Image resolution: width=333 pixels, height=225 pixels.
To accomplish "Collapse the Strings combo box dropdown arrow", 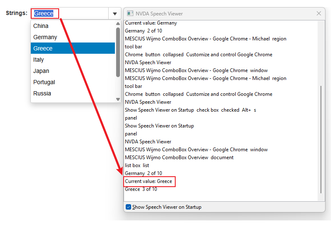I will point(114,14).
